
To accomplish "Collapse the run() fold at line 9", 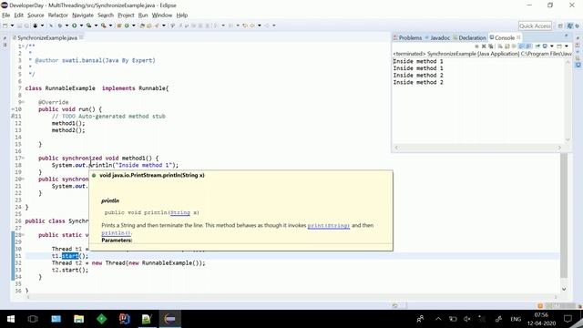I will click(x=23, y=102).
